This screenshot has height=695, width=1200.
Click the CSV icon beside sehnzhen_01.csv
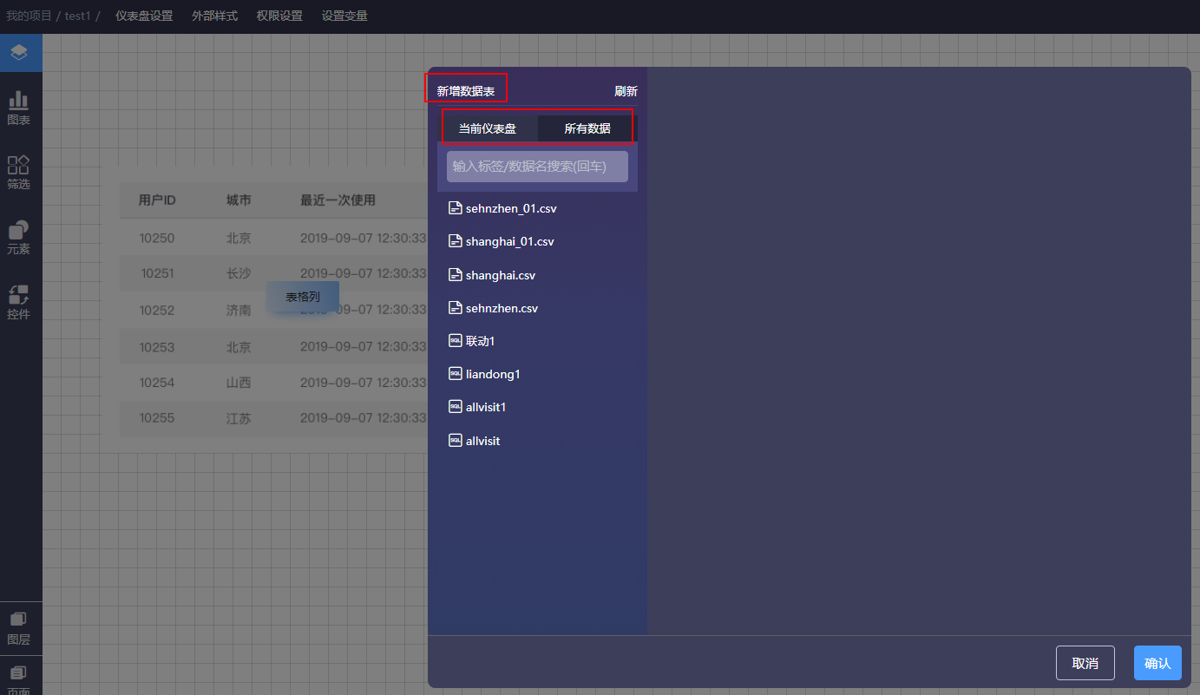click(455, 207)
